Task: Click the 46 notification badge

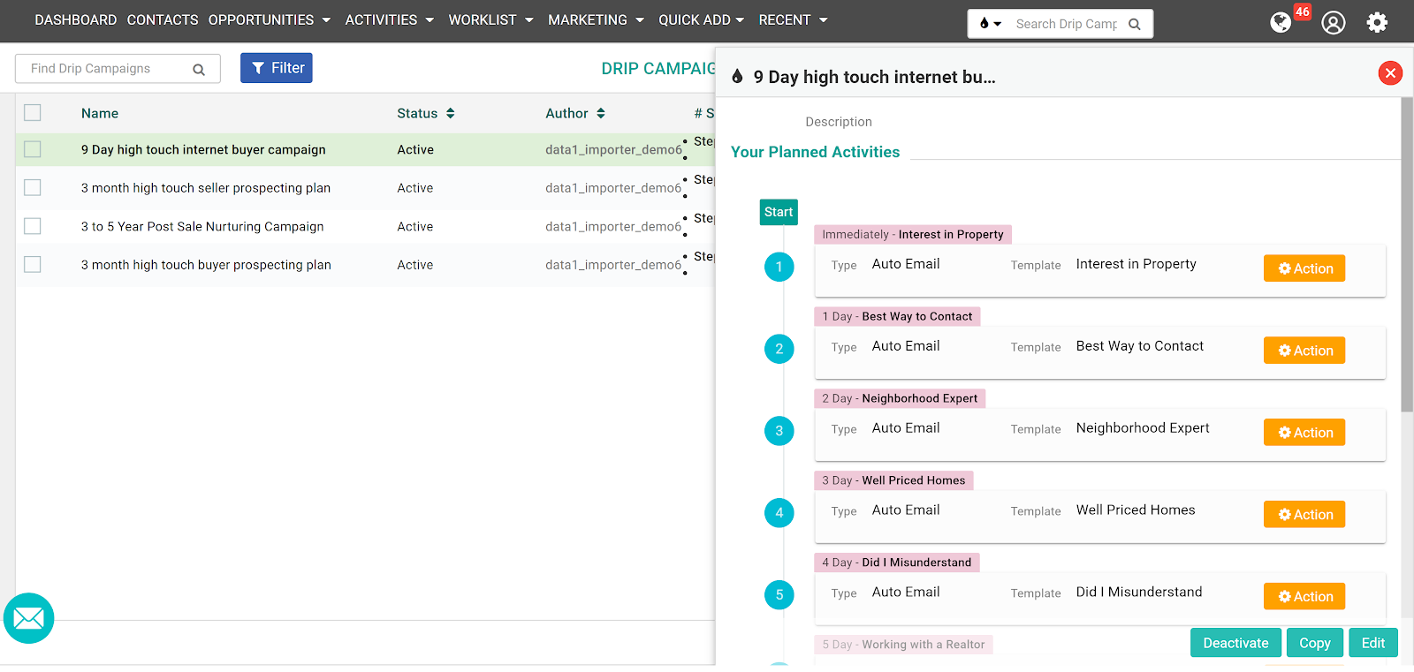Action: click(1303, 11)
